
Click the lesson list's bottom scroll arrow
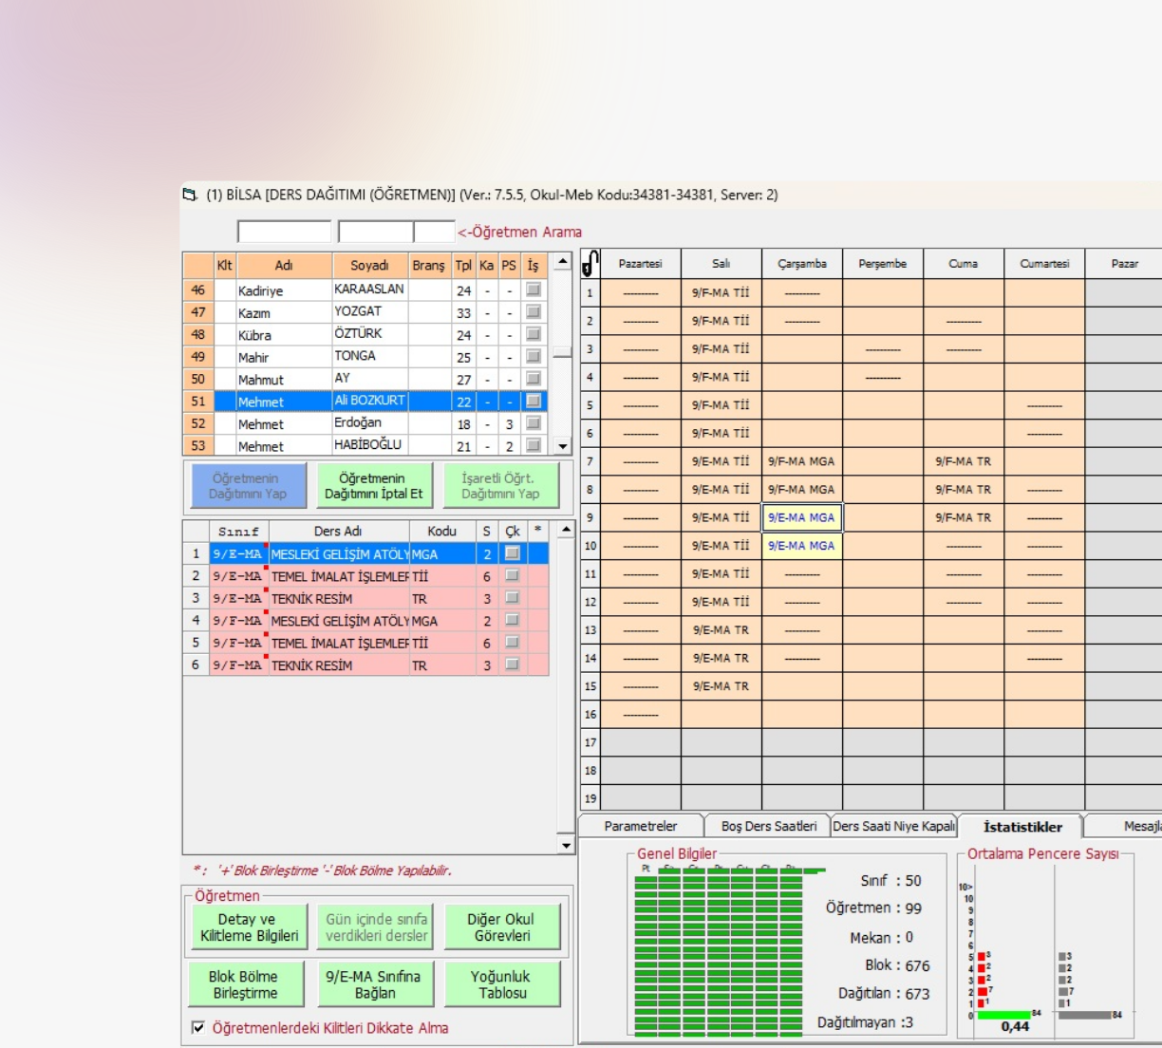566,845
